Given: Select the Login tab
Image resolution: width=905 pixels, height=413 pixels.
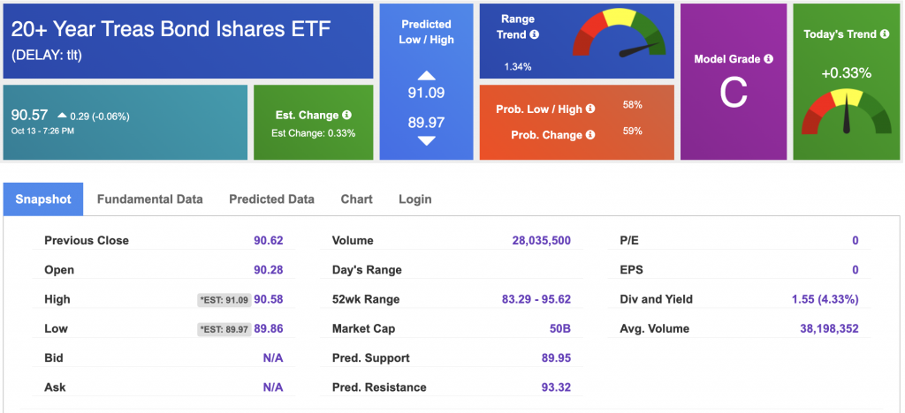Looking at the screenshot, I should pyautogui.click(x=414, y=199).
